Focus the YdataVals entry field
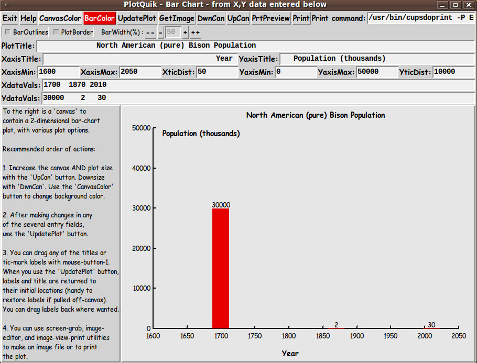Screen dimensions: 477x363 coord(258,98)
